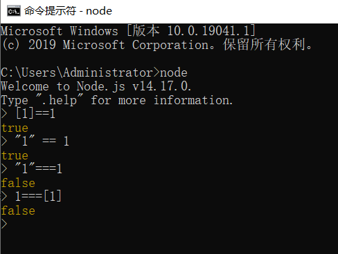Click the last 'false' output

click(18, 211)
